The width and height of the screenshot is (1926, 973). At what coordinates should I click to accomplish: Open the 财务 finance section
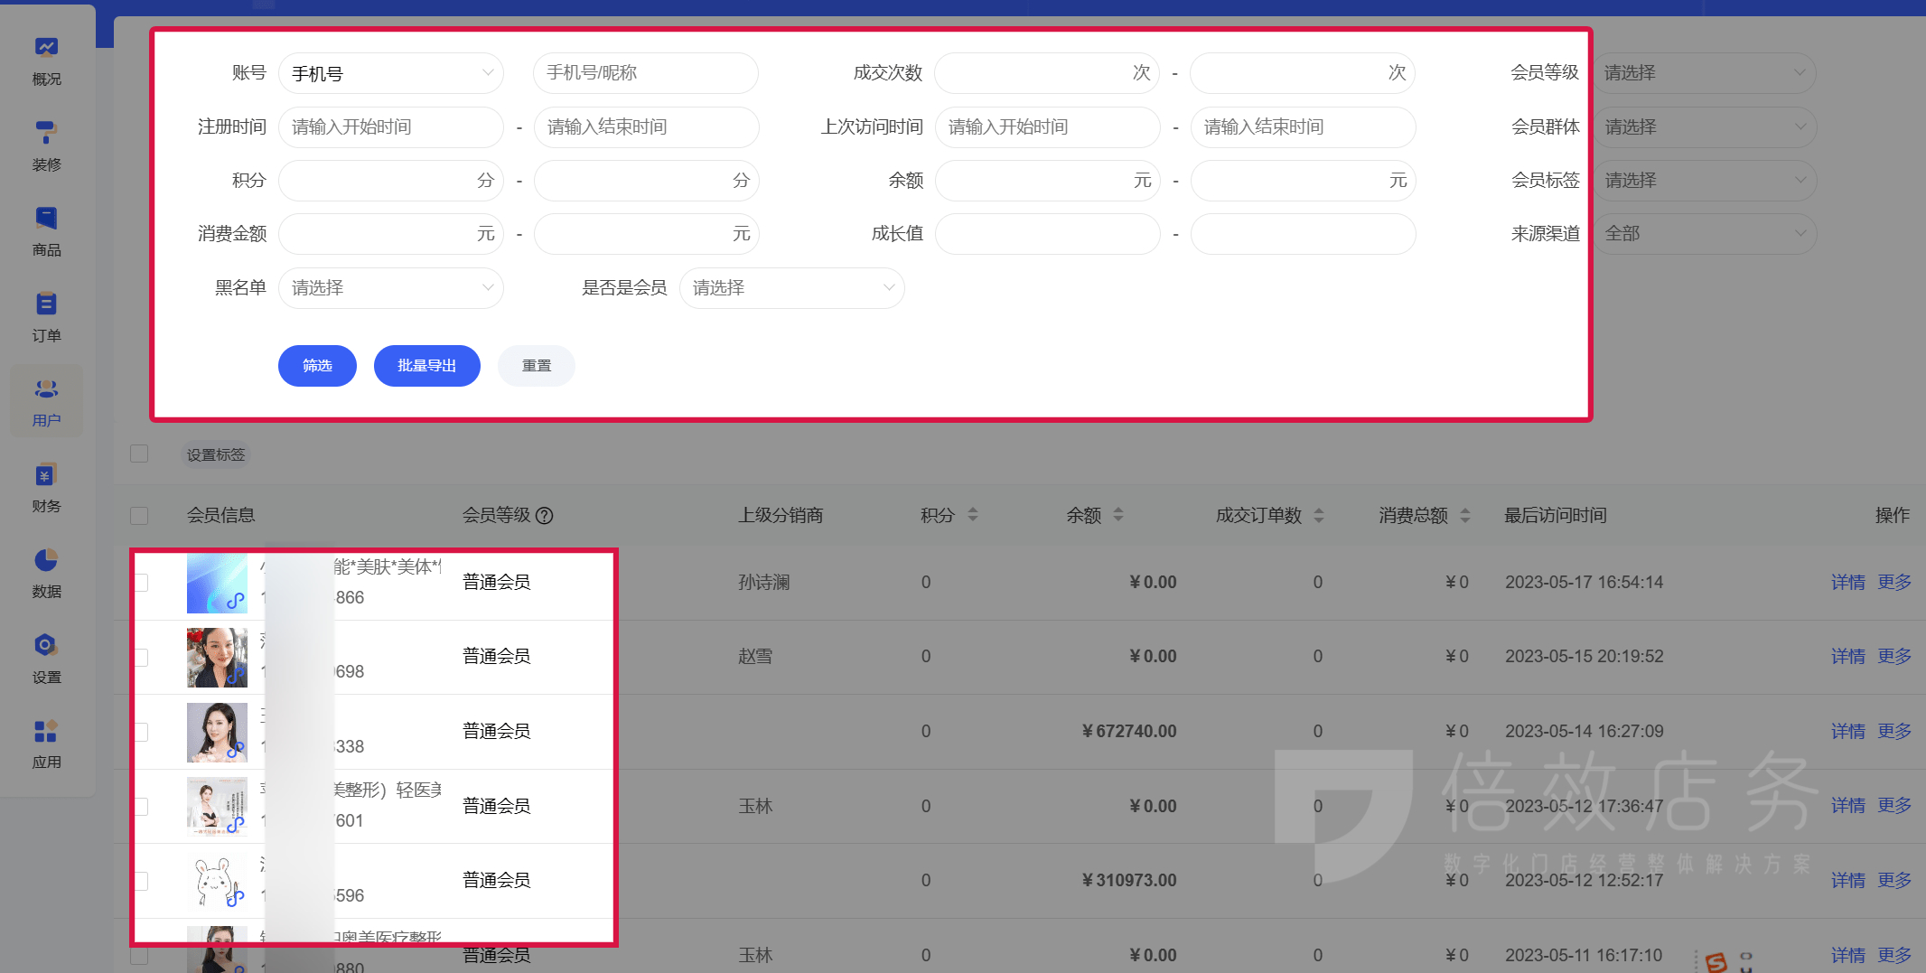[46, 486]
